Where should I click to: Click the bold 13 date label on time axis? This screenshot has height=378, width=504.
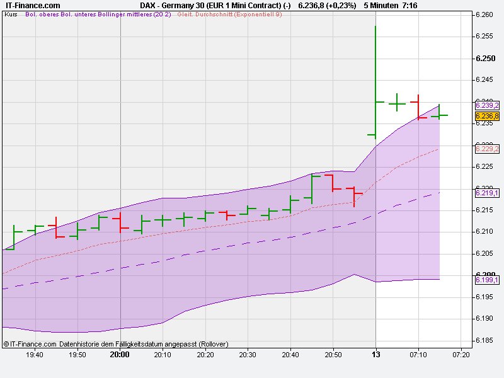375,355
